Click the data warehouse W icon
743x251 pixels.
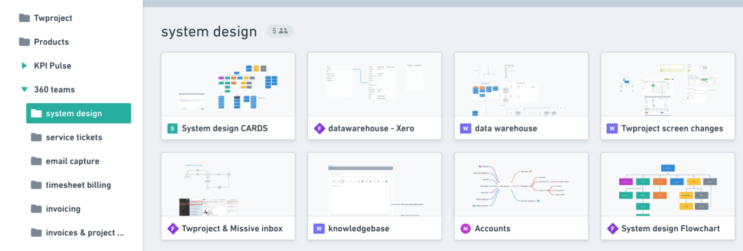tap(465, 128)
